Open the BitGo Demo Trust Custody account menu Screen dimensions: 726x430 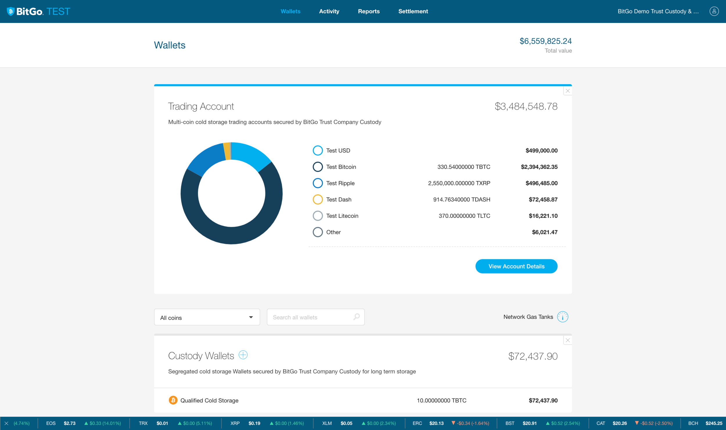click(658, 11)
